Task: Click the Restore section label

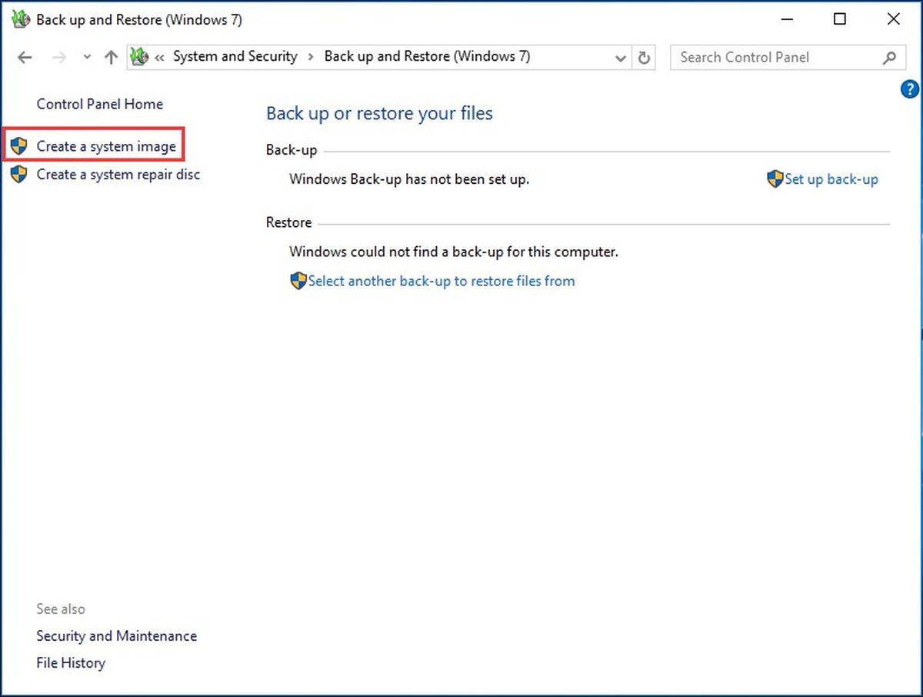Action: [288, 222]
